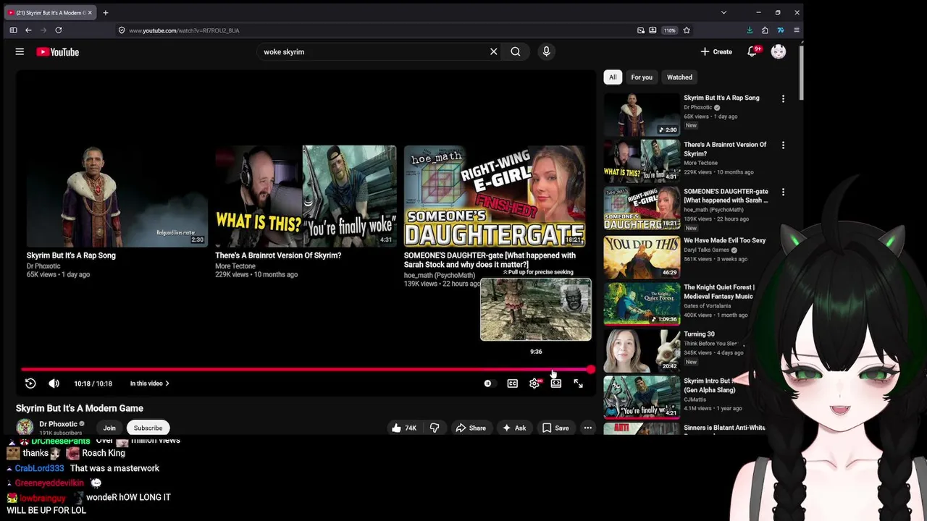The image size is (927, 521).
Task: Open a new browser tab (+)
Action: 105,12
